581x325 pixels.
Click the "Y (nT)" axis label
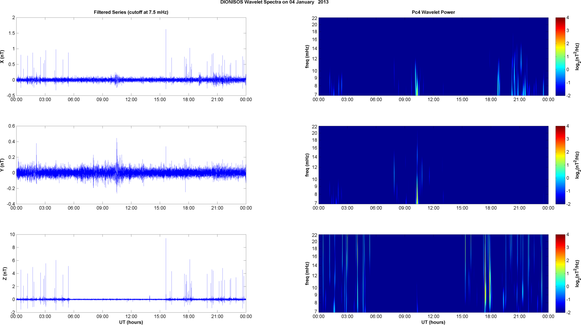3,165
